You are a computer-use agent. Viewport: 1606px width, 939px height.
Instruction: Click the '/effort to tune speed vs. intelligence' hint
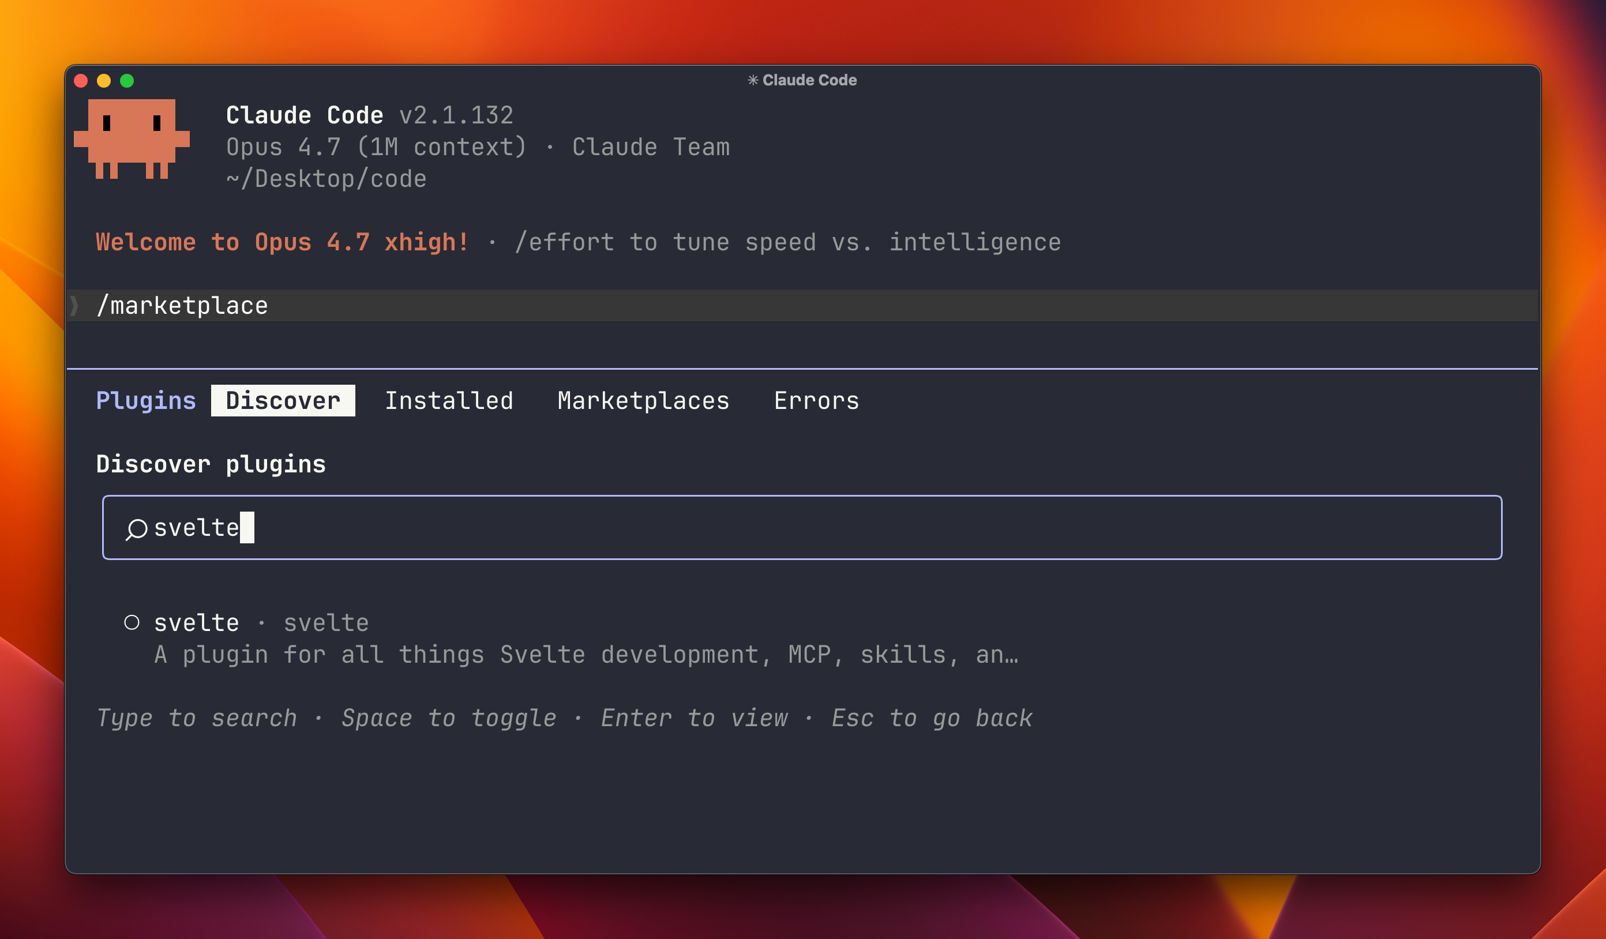click(x=787, y=242)
